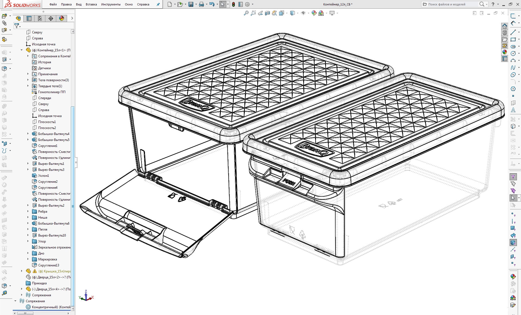Open the Справка menu

coord(143,4)
